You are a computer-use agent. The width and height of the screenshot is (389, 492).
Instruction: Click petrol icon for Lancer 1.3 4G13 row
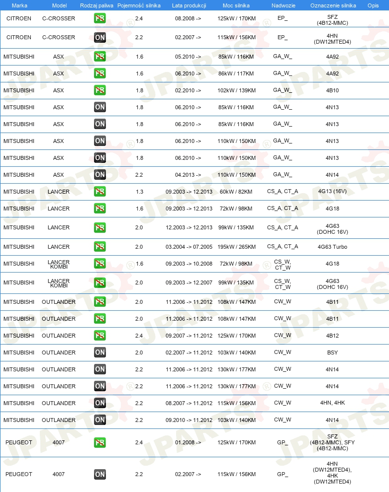pyautogui.click(x=99, y=192)
